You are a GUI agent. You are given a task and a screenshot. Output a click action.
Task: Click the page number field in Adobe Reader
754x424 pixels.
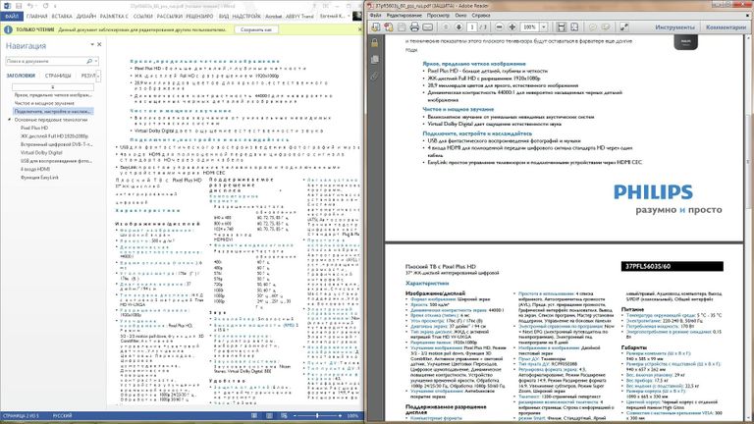tap(472, 27)
